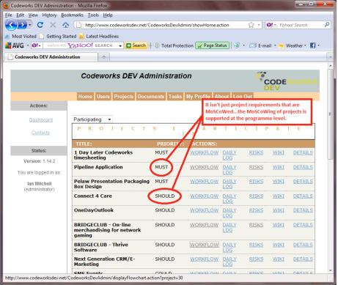Click the Version: 1.14.2 status text
The height and width of the screenshot is (285, 338).
(39, 161)
